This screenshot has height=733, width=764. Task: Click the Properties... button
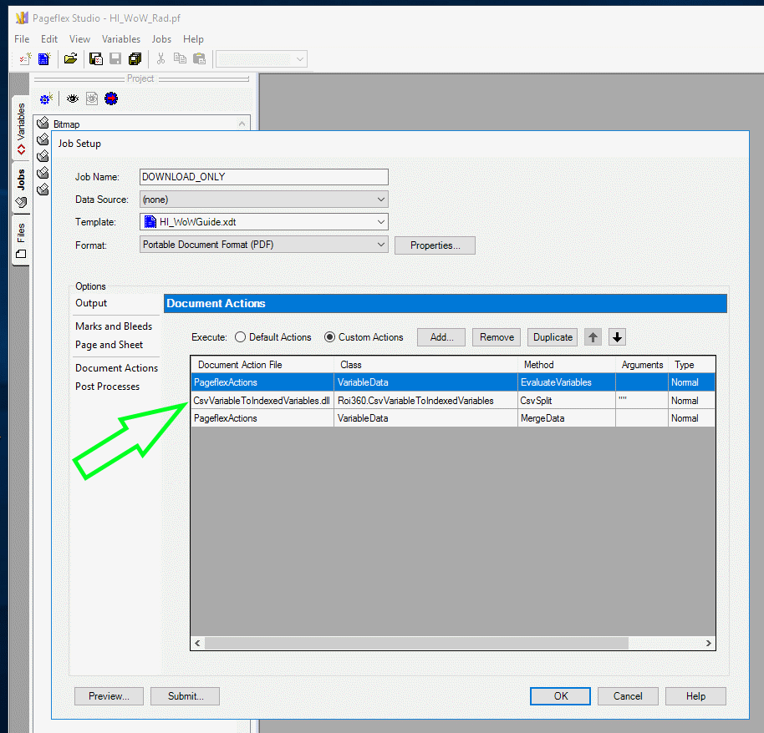(x=435, y=245)
